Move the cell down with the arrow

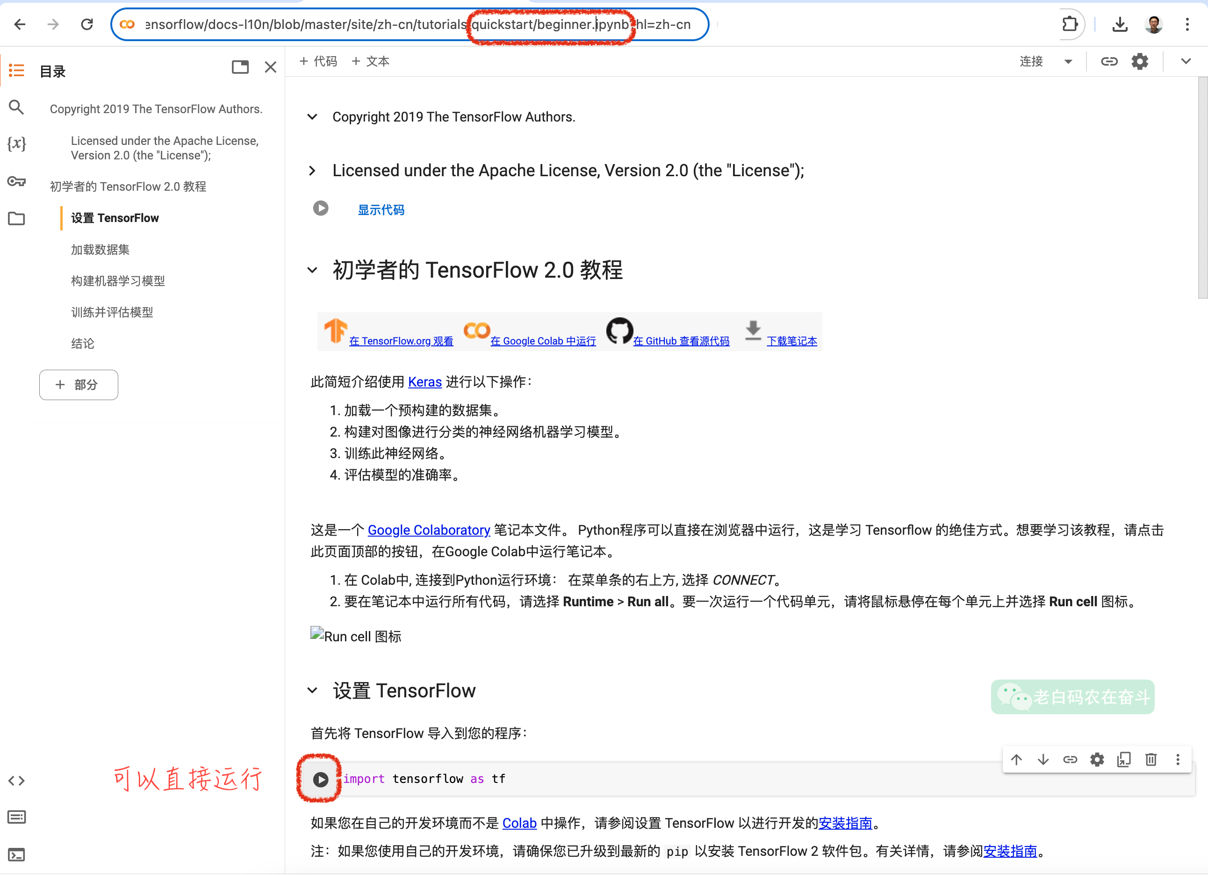coord(1043,760)
